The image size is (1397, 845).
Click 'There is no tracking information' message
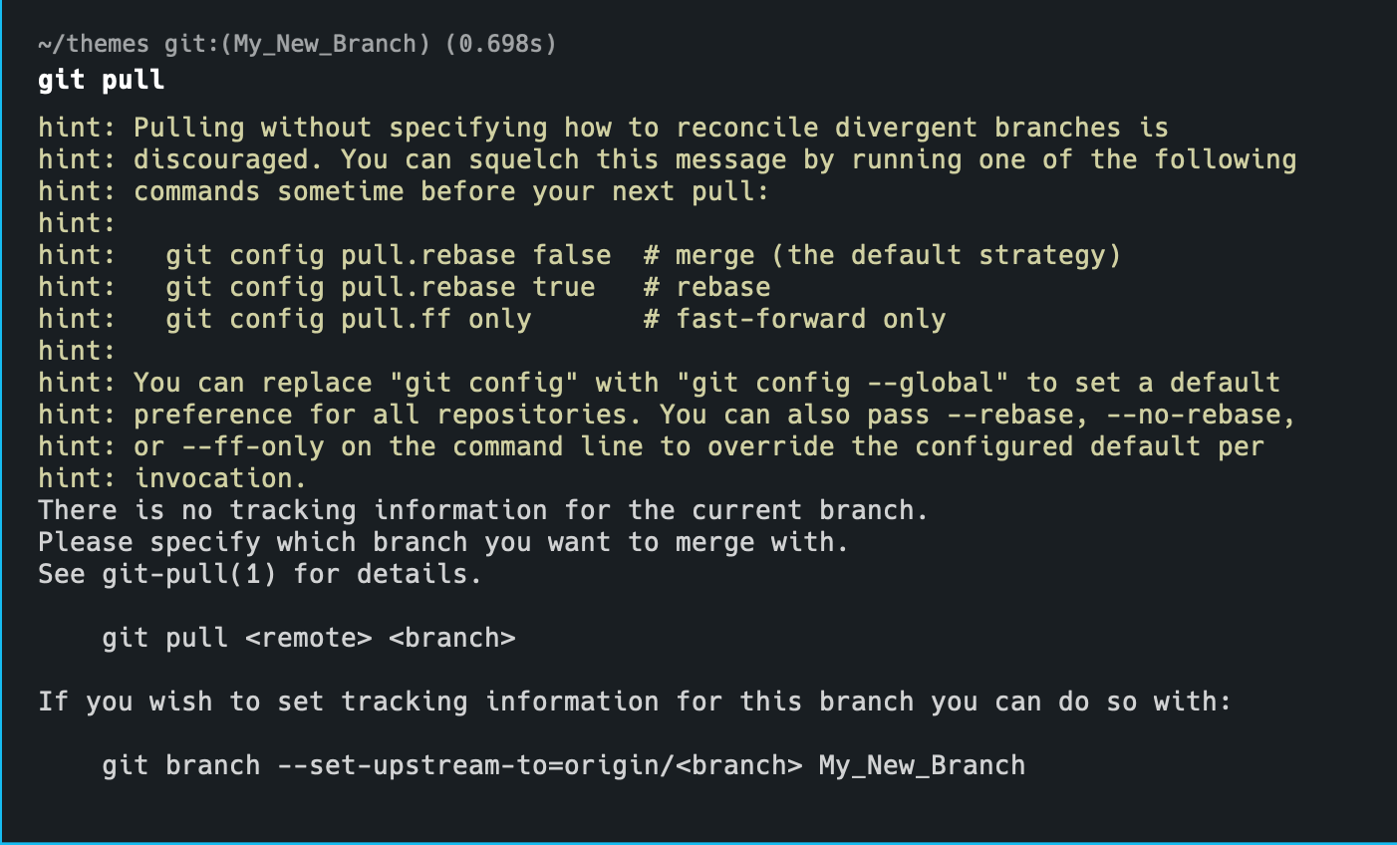point(483,510)
